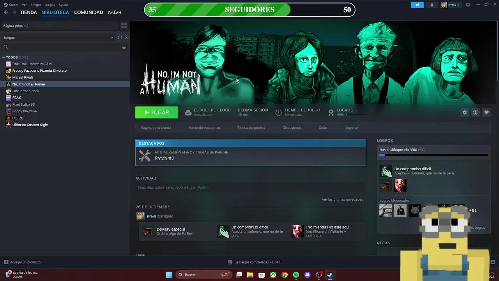Click the downloads icon in bottom bar
This screenshot has width=499, height=281.
[230, 262]
